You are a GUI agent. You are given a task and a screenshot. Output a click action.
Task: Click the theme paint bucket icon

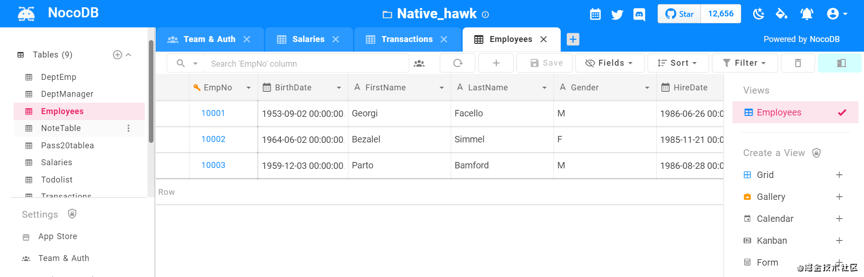click(x=781, y=14)
